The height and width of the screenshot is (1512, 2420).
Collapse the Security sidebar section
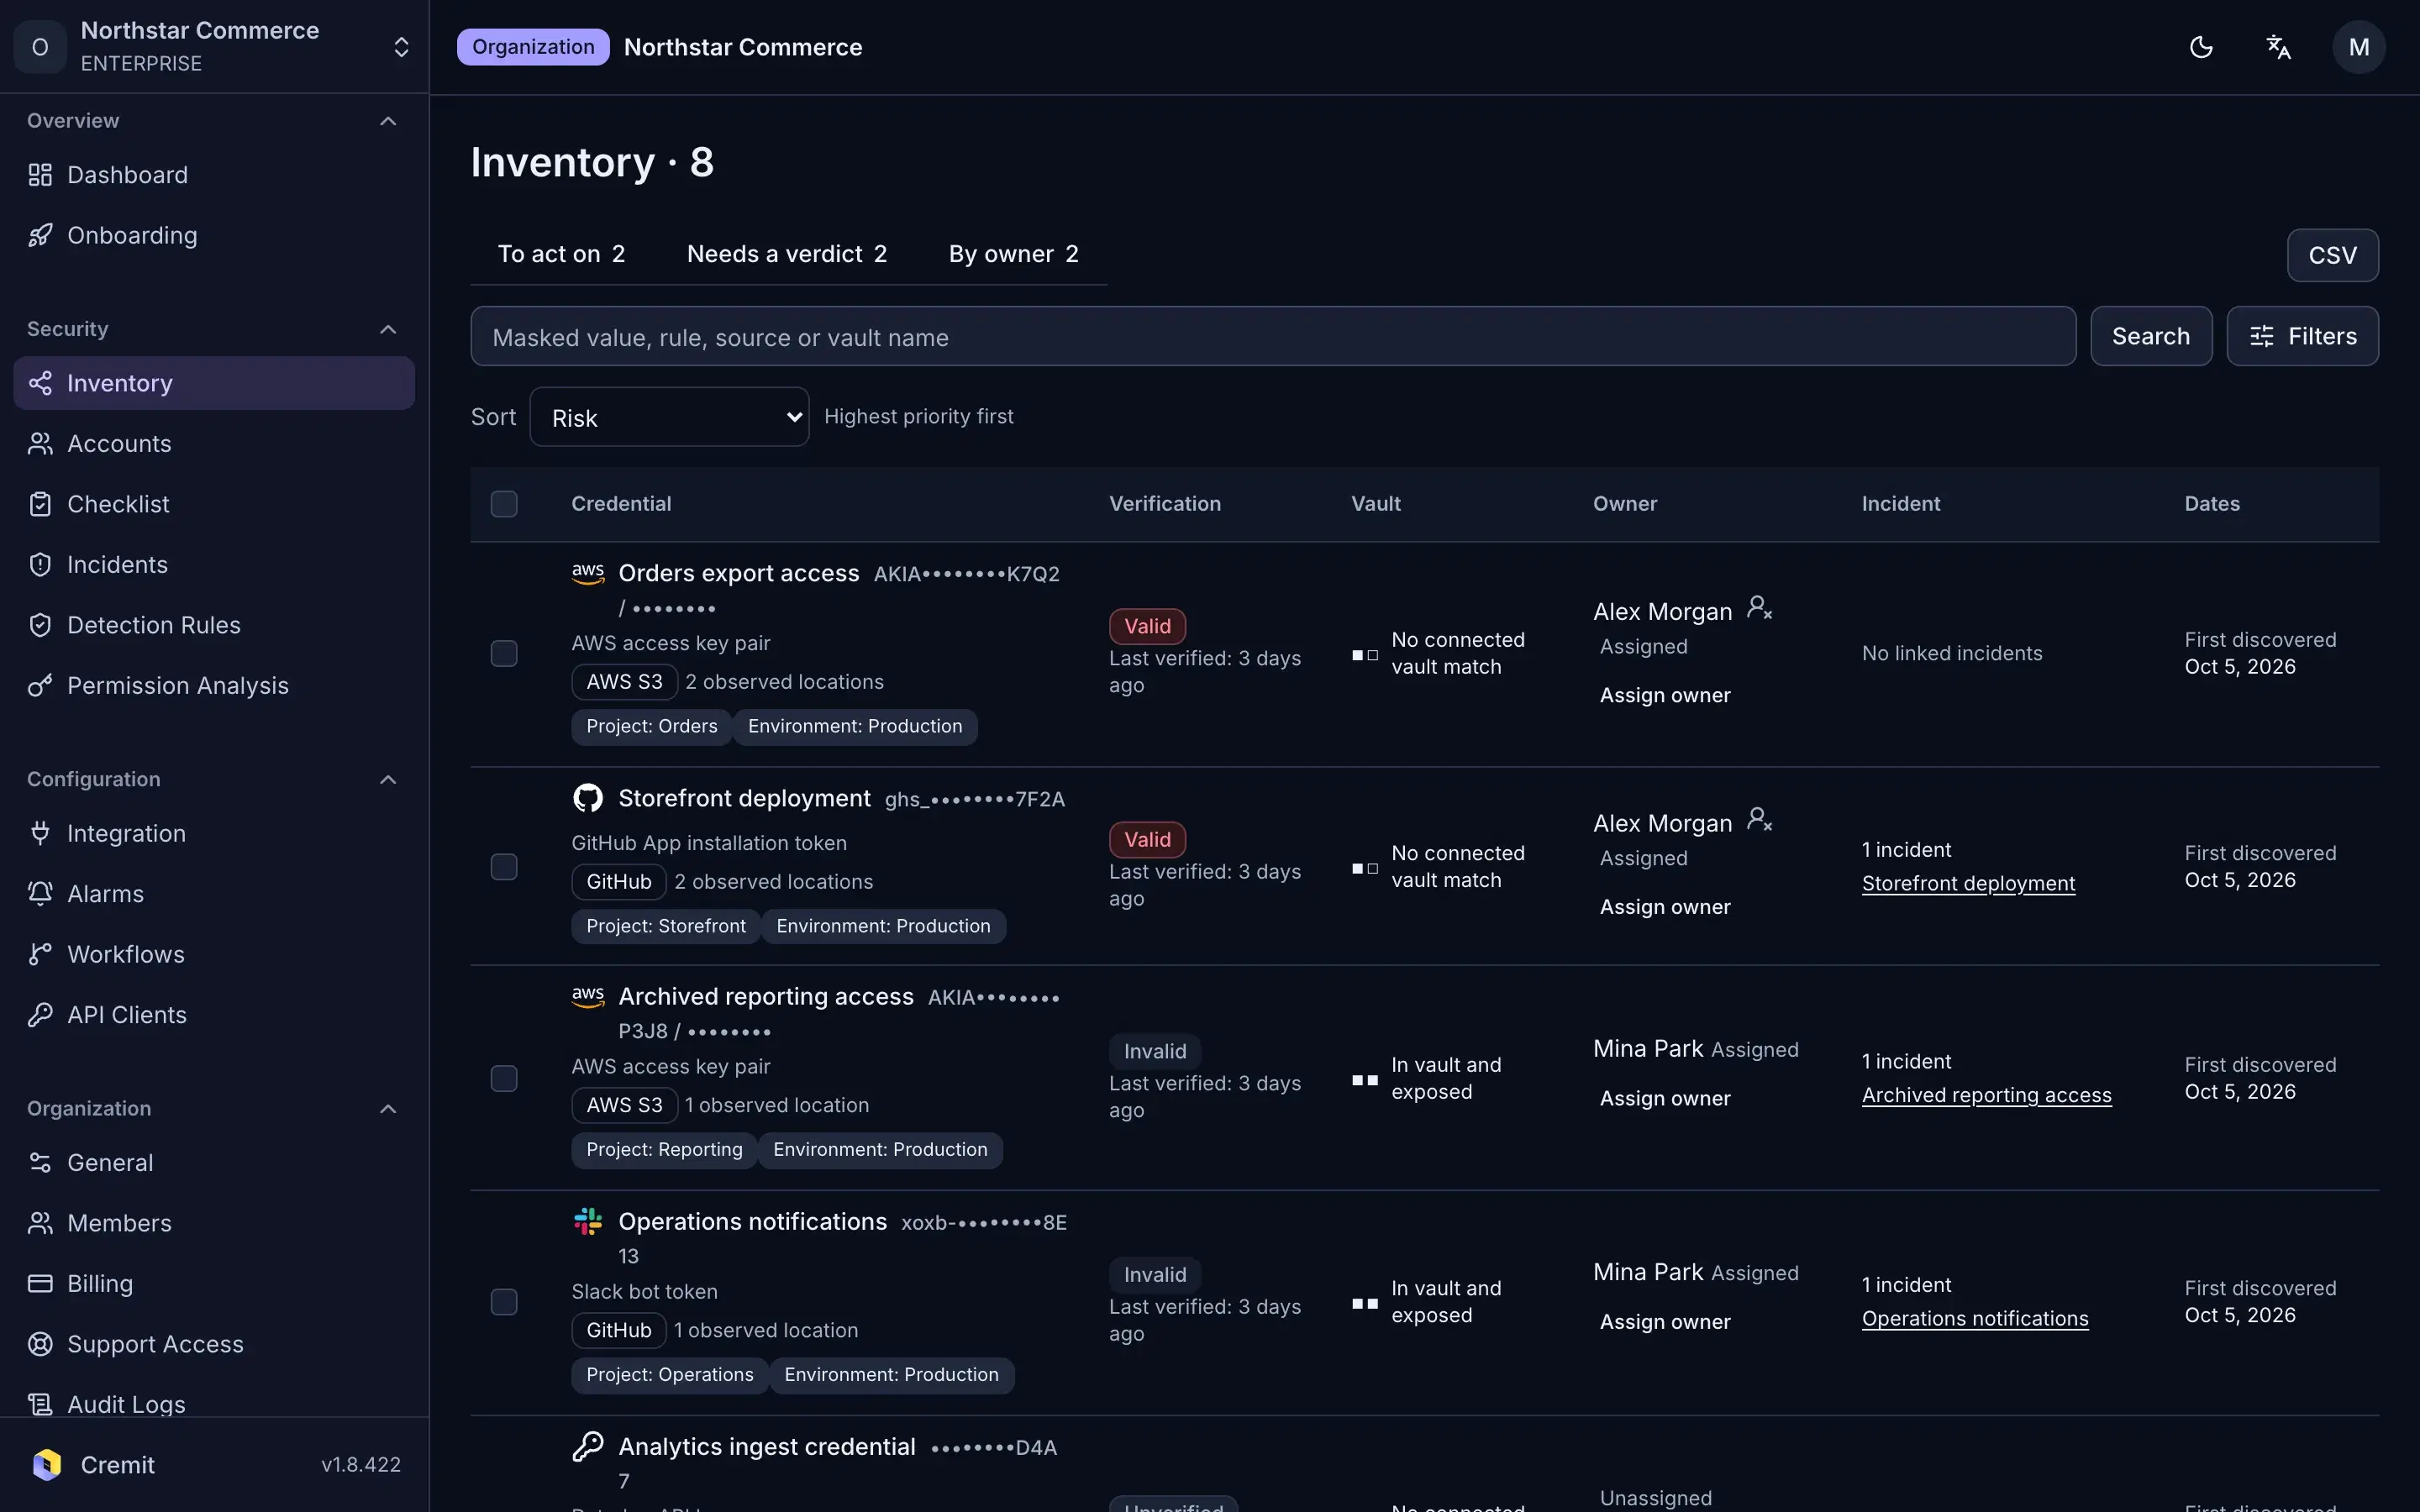(388, 329)
